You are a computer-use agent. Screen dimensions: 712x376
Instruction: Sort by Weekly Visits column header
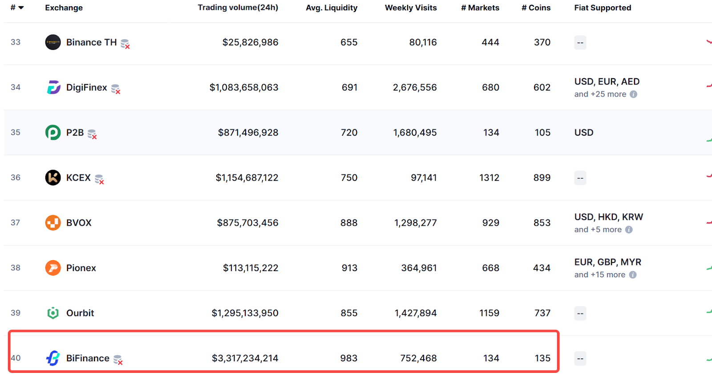coord(410,8)
